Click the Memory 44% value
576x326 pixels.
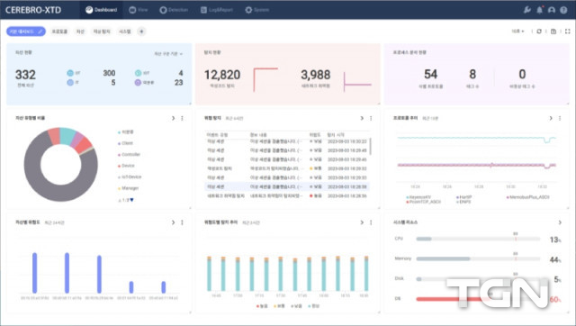[x=555, y=260]
